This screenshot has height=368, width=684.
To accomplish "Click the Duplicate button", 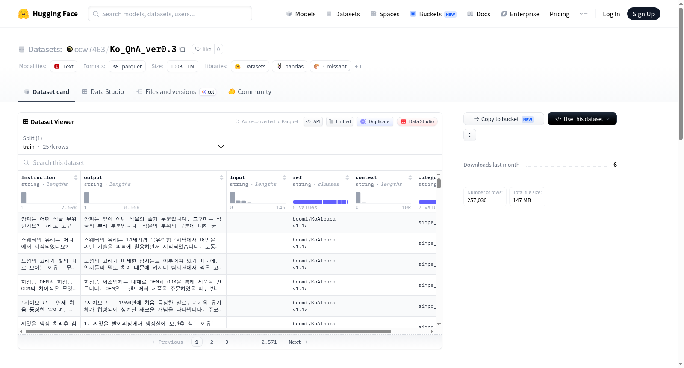I will [x=375, y=121].
